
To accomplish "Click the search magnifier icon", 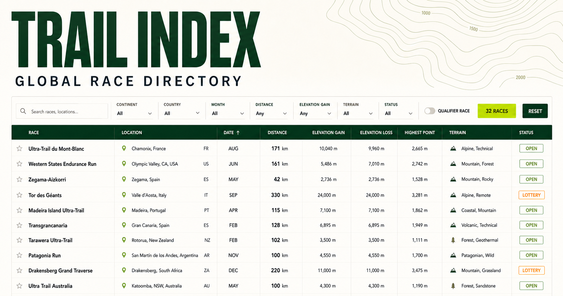I will tap(23, 111).
